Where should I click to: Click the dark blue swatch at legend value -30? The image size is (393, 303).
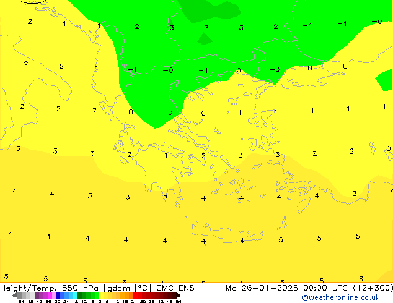tap(58, 295)
